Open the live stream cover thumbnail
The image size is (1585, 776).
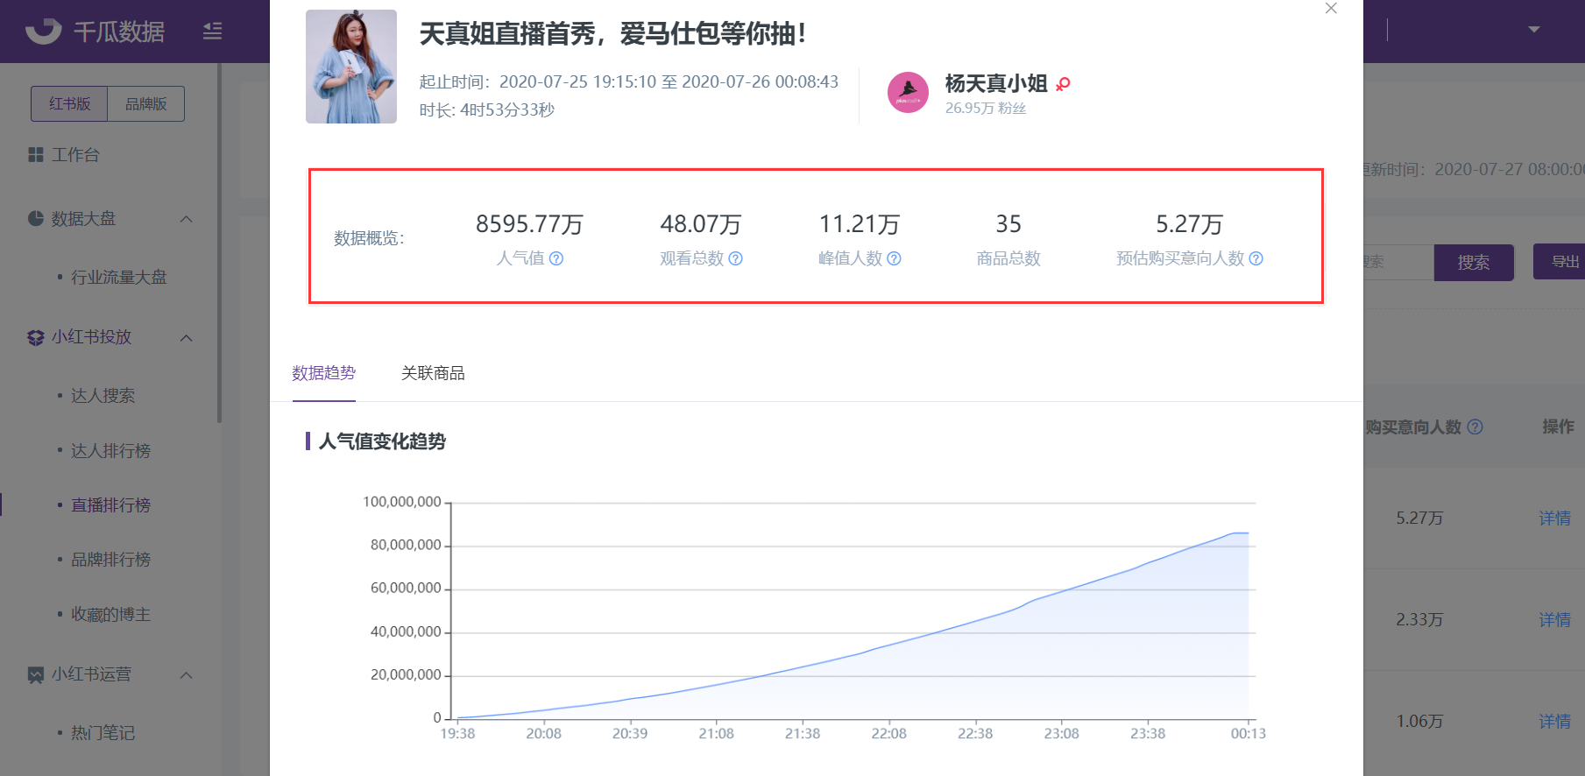(x=351, y=67)
